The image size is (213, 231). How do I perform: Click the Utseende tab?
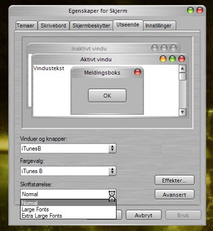pyautogui.click(x=128, y=25)
